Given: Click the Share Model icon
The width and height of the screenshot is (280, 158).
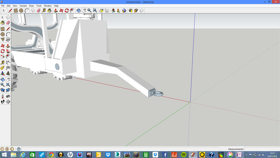Looking at the screenshot, I should point(136,11).
